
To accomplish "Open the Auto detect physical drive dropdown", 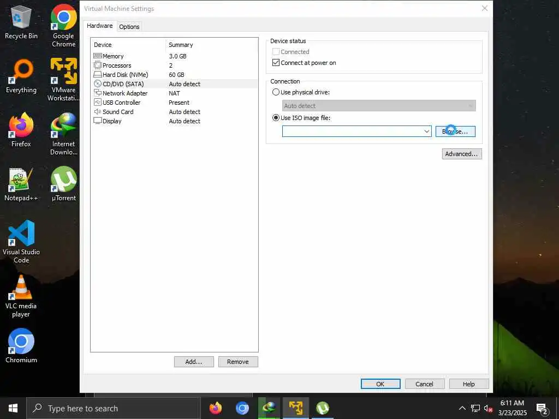I will coord(470,105).
